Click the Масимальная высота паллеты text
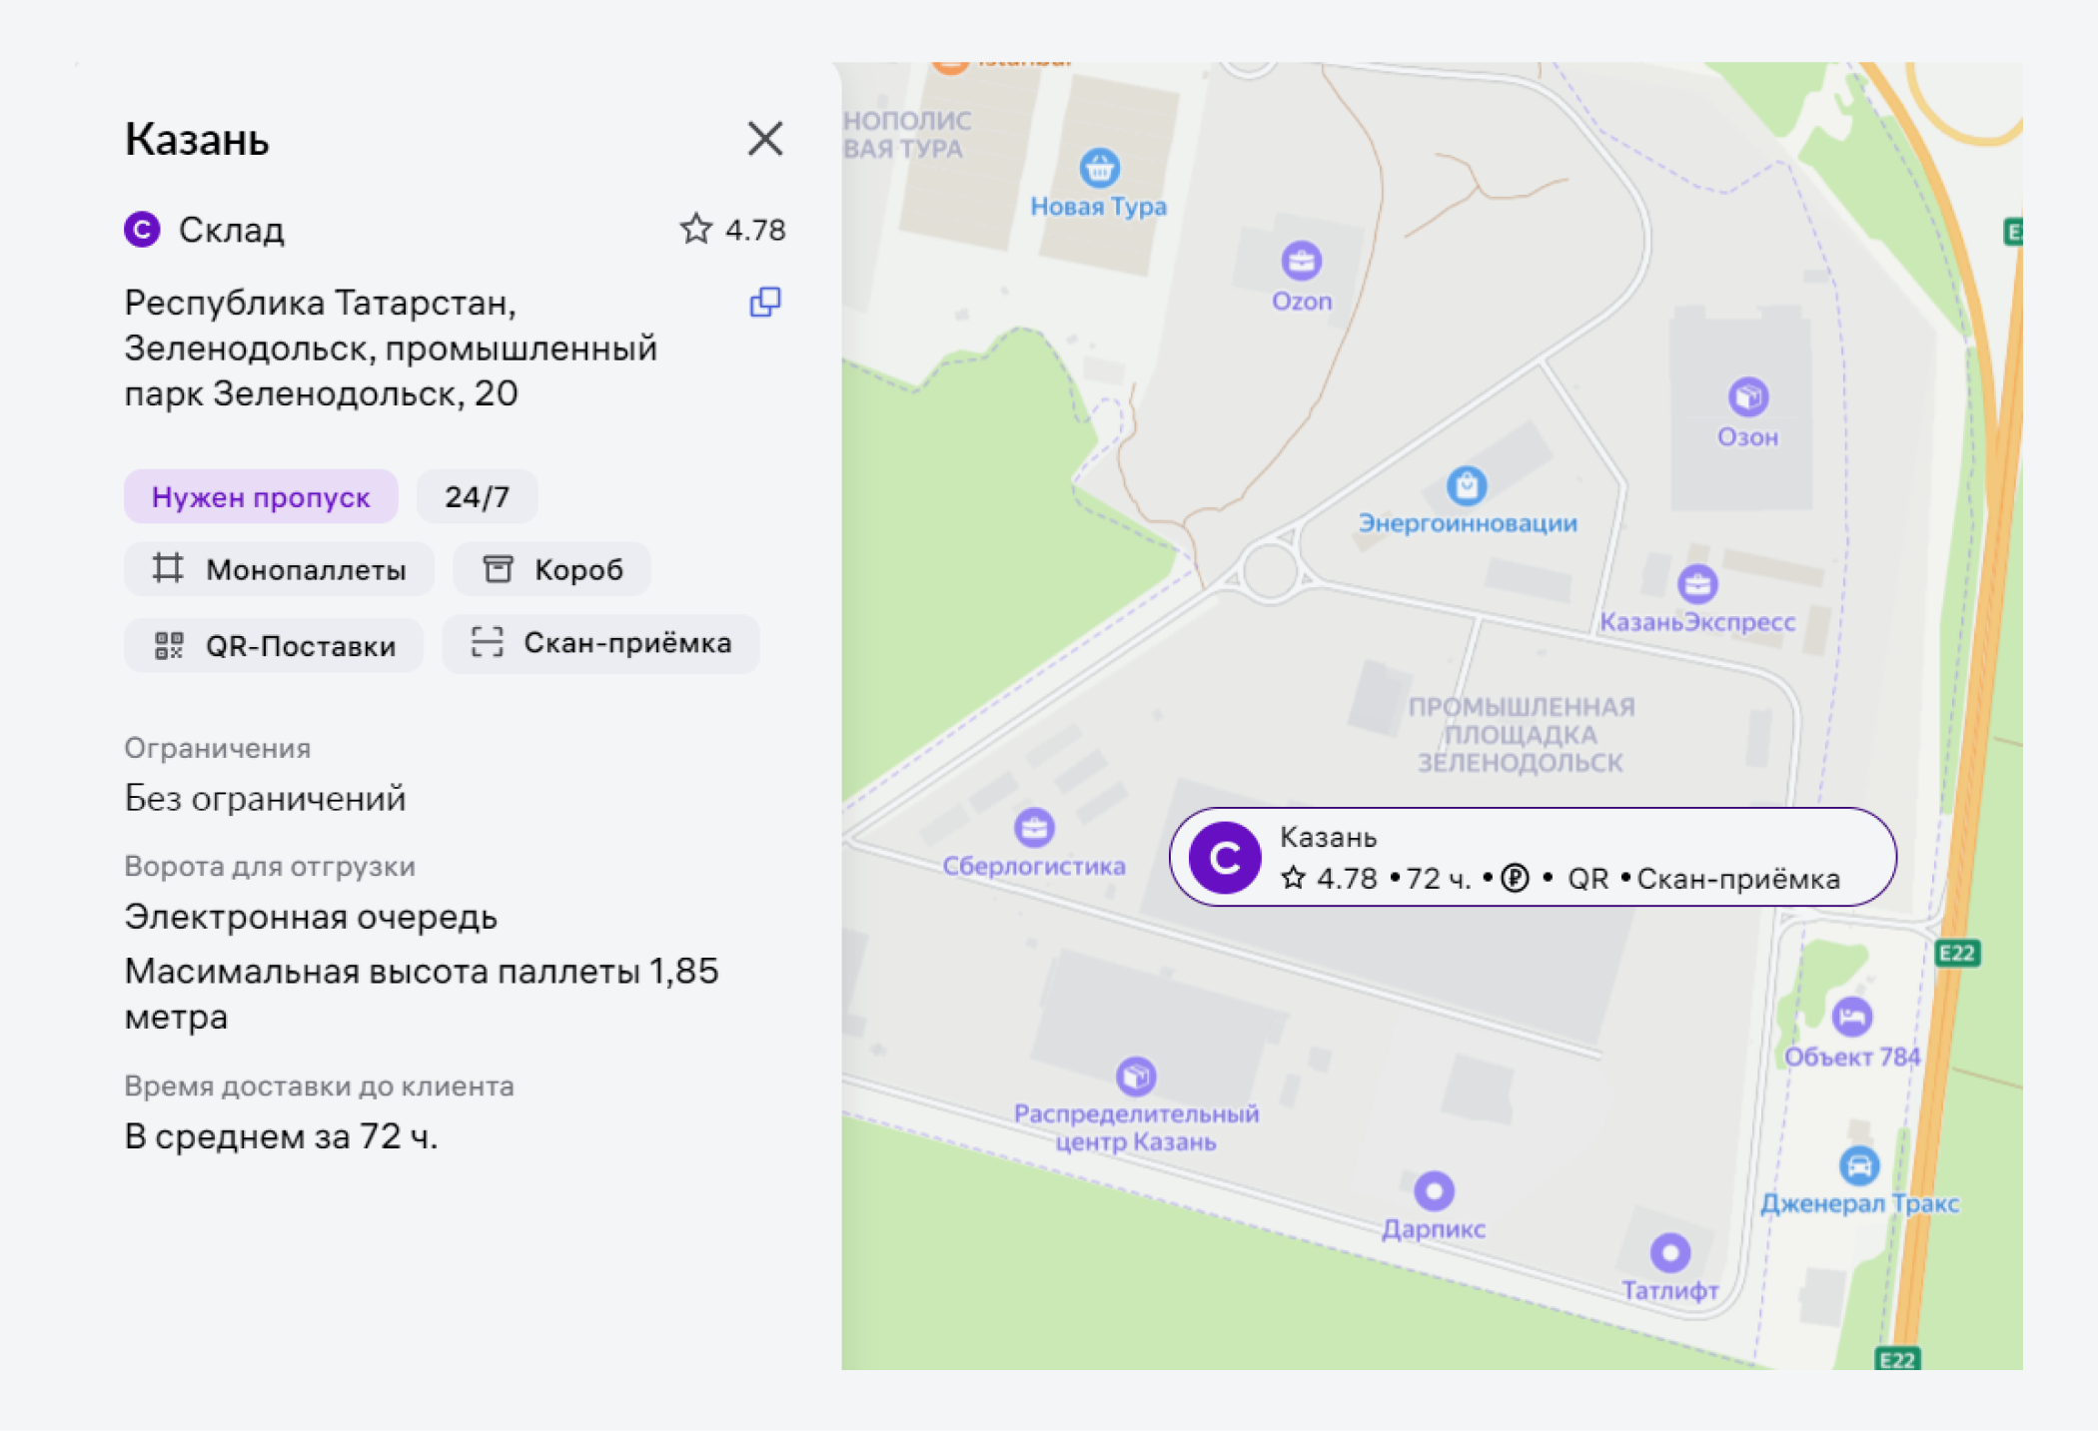This screenshot has width=2098, height=1431. point(422,994)
